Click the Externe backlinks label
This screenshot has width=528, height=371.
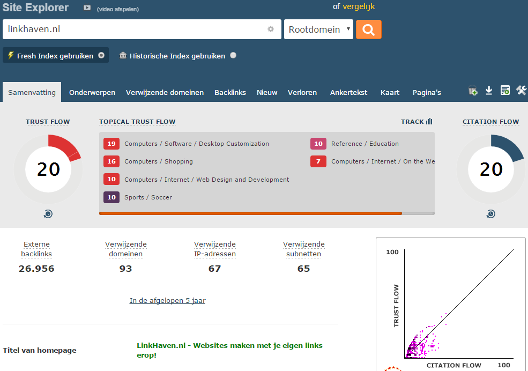(x=36, y=249)
